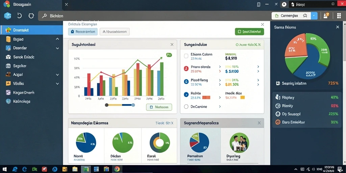Select the Rednta radio option
Viewport: 346px width, 173px height.
click(186, 95)
